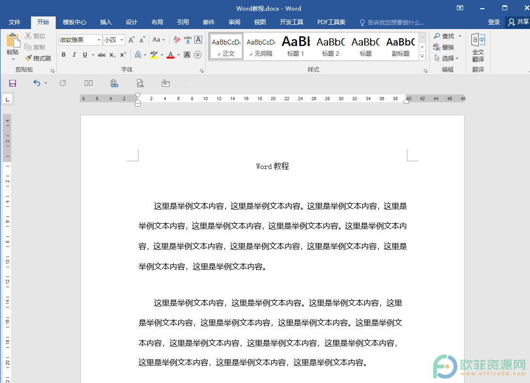Save the document with the floppy disk icon
Viewport: 530px width, 383px height.
click(x=13, y=83)
